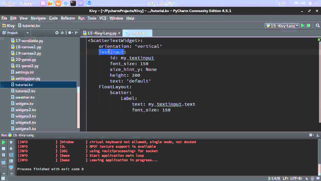
Task: Open the 15 -Kivy-Lang run configuration dropdown
Action: point(282,26)
